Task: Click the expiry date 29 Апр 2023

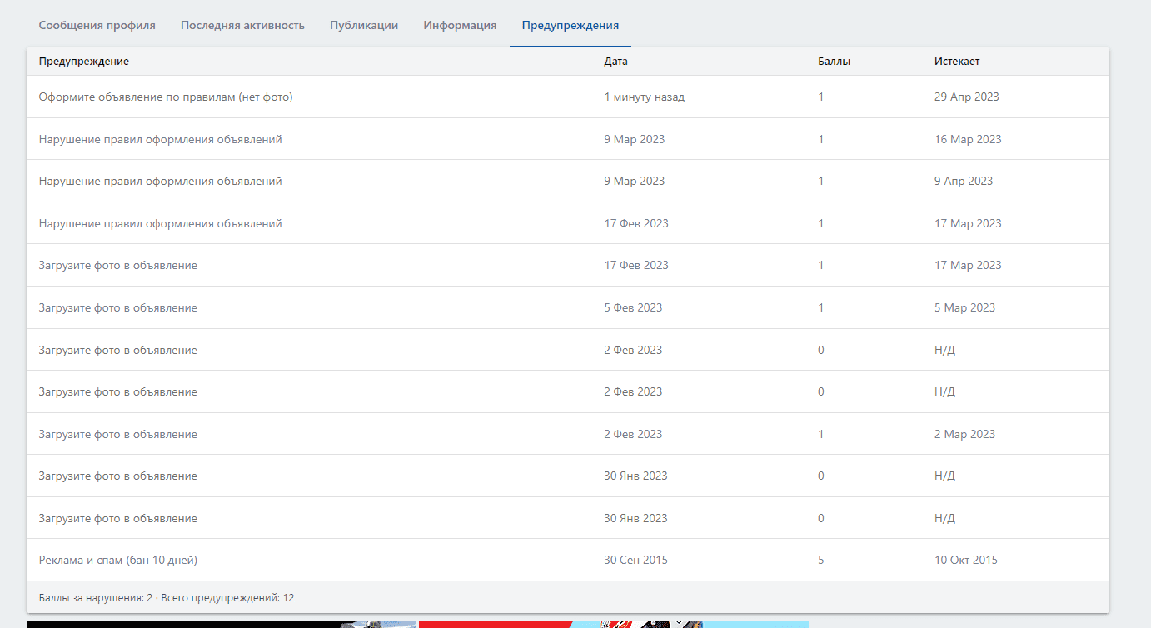Action: tap(967, 97)
